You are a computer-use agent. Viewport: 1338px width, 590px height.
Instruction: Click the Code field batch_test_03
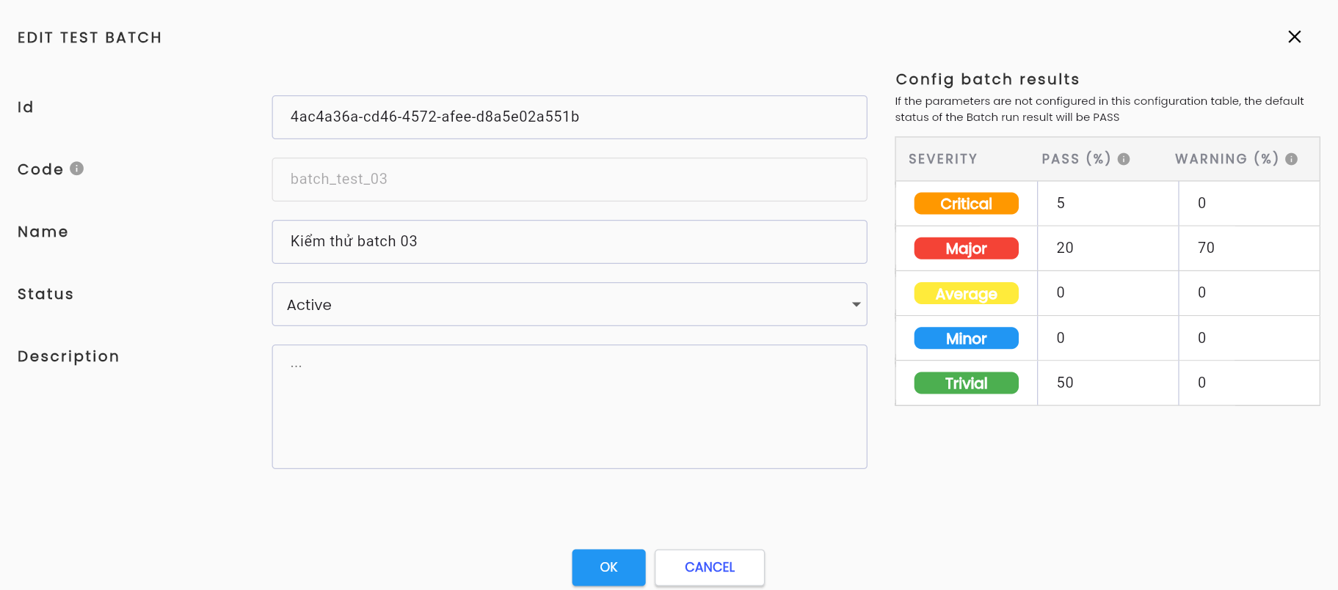pos(570,180)
